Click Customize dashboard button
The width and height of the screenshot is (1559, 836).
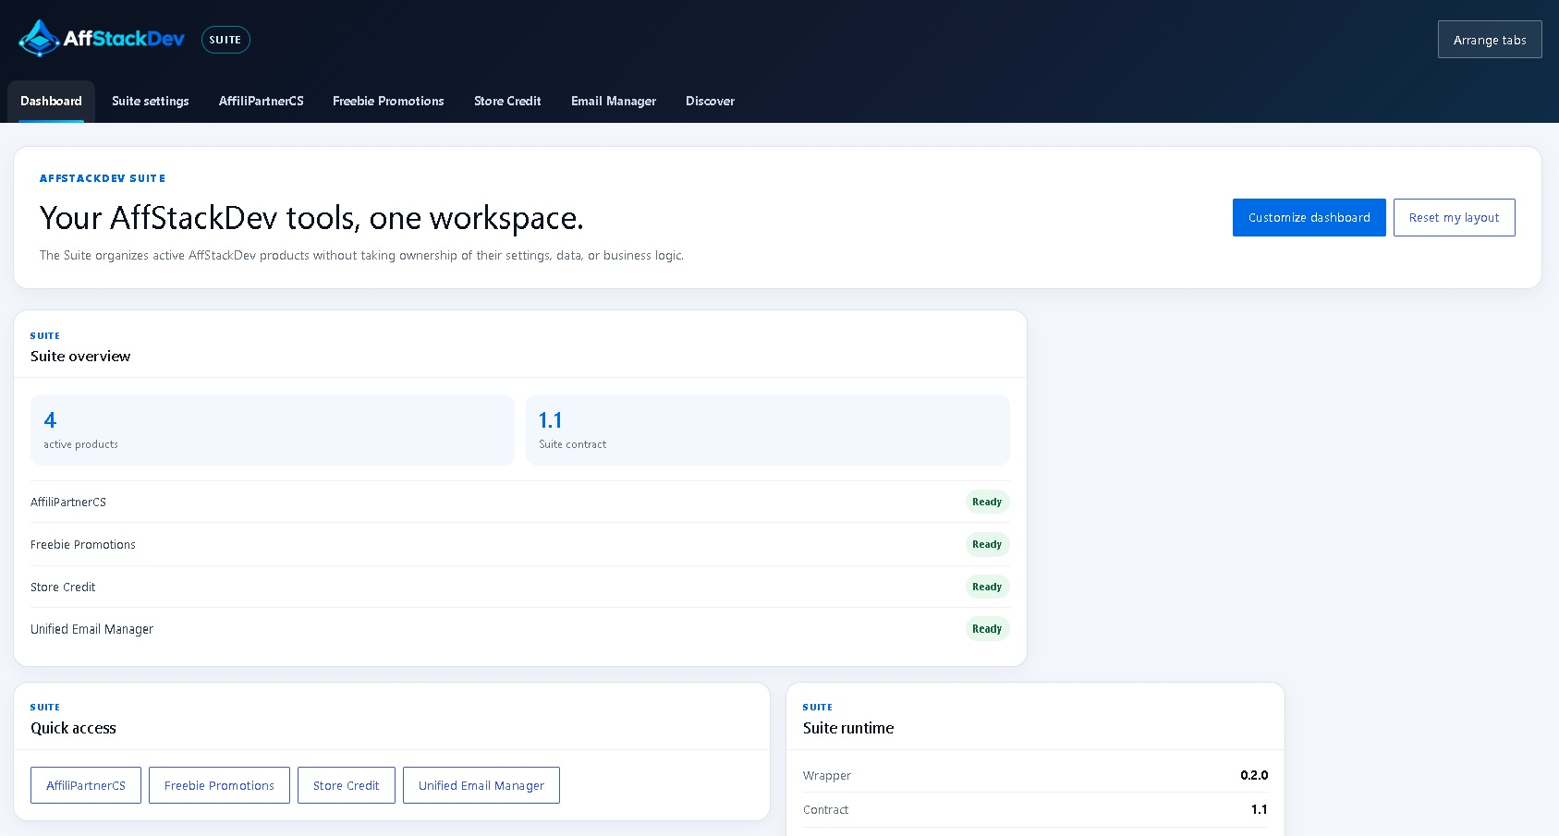(1309, 218)
